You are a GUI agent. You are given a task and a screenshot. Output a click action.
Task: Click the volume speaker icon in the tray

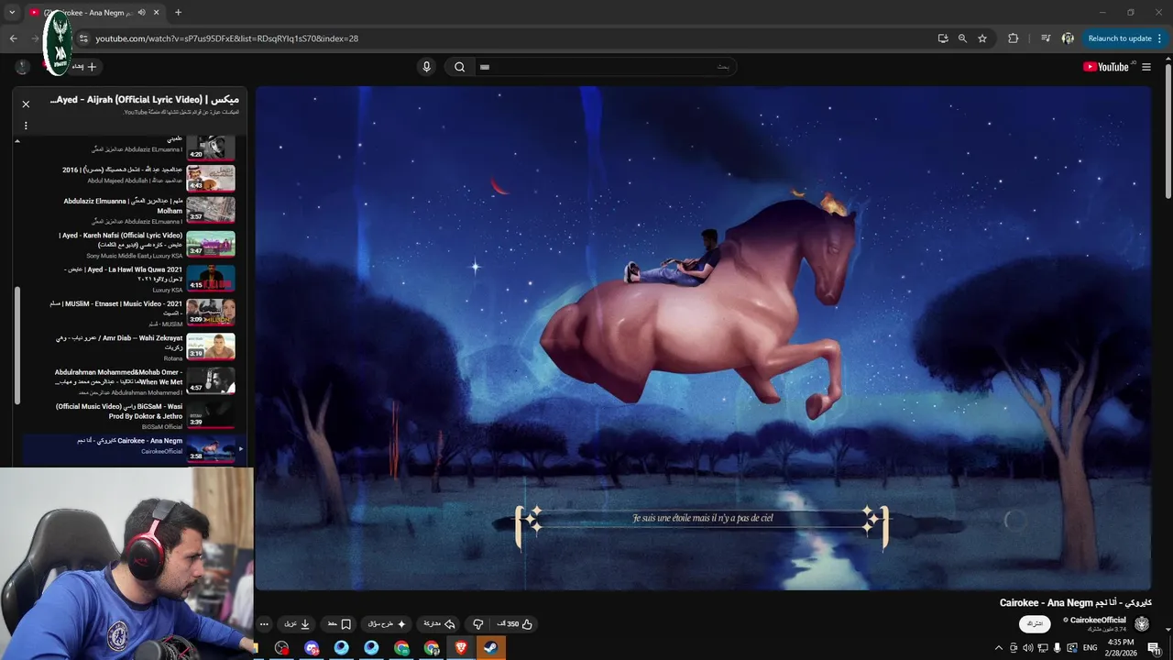coord(1027,648)
